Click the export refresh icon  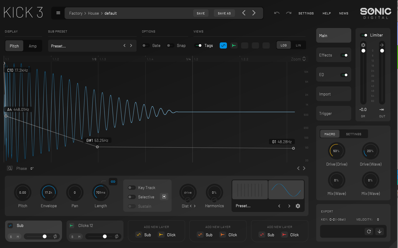[x=369, y=231]
